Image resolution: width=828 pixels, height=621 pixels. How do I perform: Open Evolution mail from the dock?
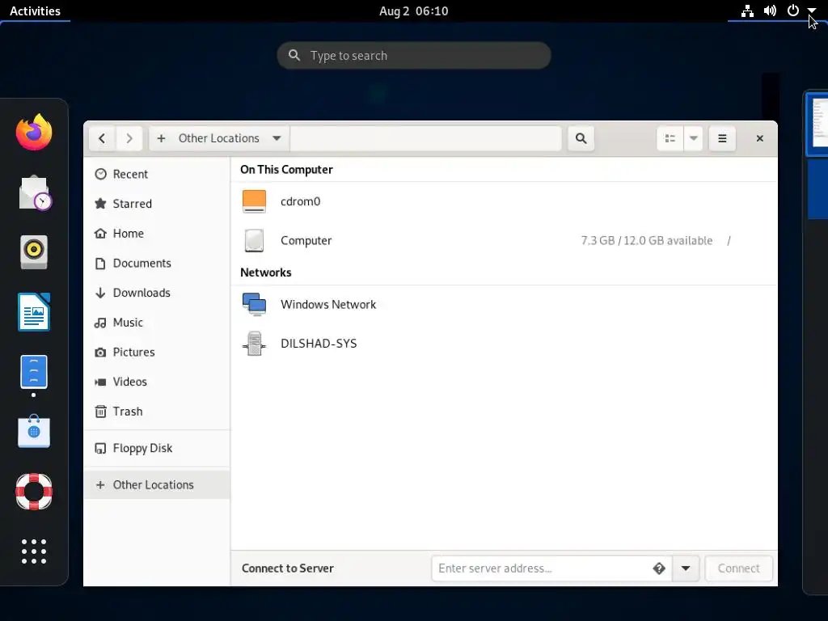34,192
